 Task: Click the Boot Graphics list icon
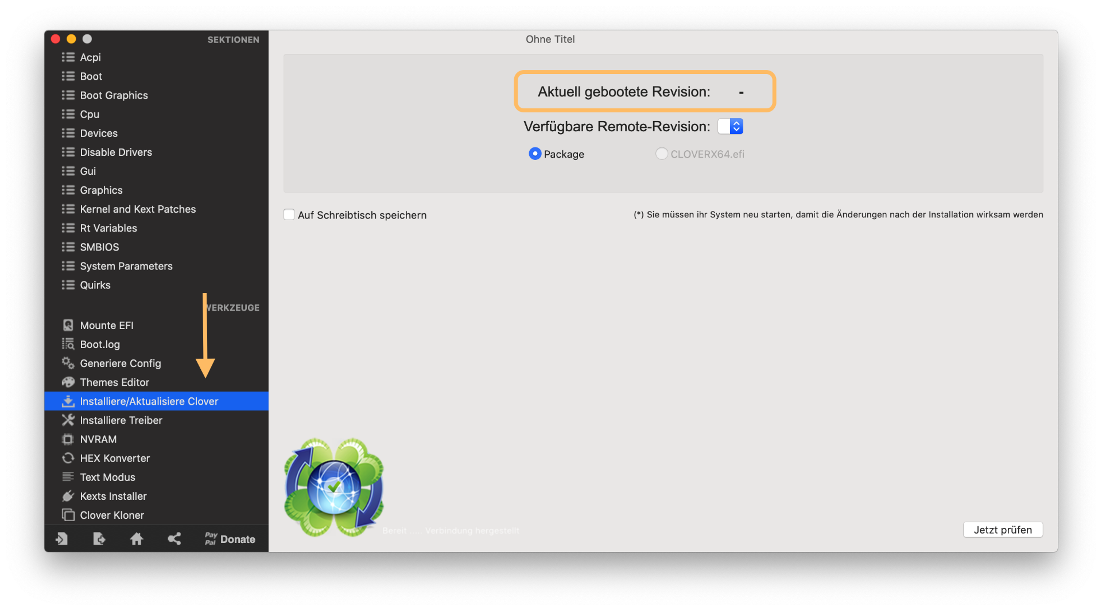tap(68, 95)
